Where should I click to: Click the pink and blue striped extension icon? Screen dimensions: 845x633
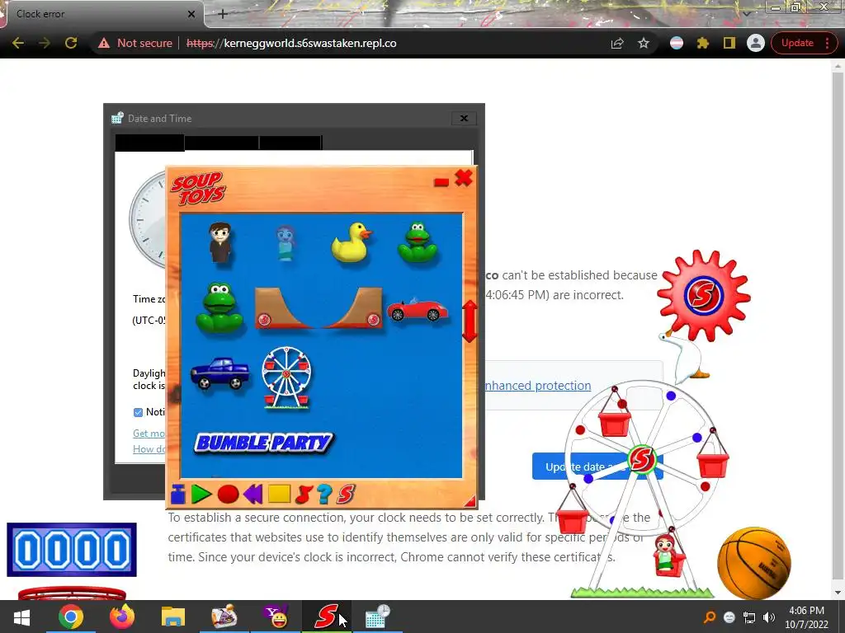(677, 43)
